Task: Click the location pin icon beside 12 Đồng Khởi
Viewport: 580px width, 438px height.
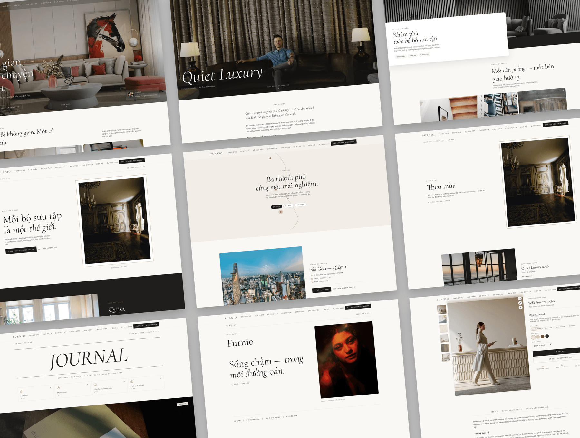Action: 312,275
